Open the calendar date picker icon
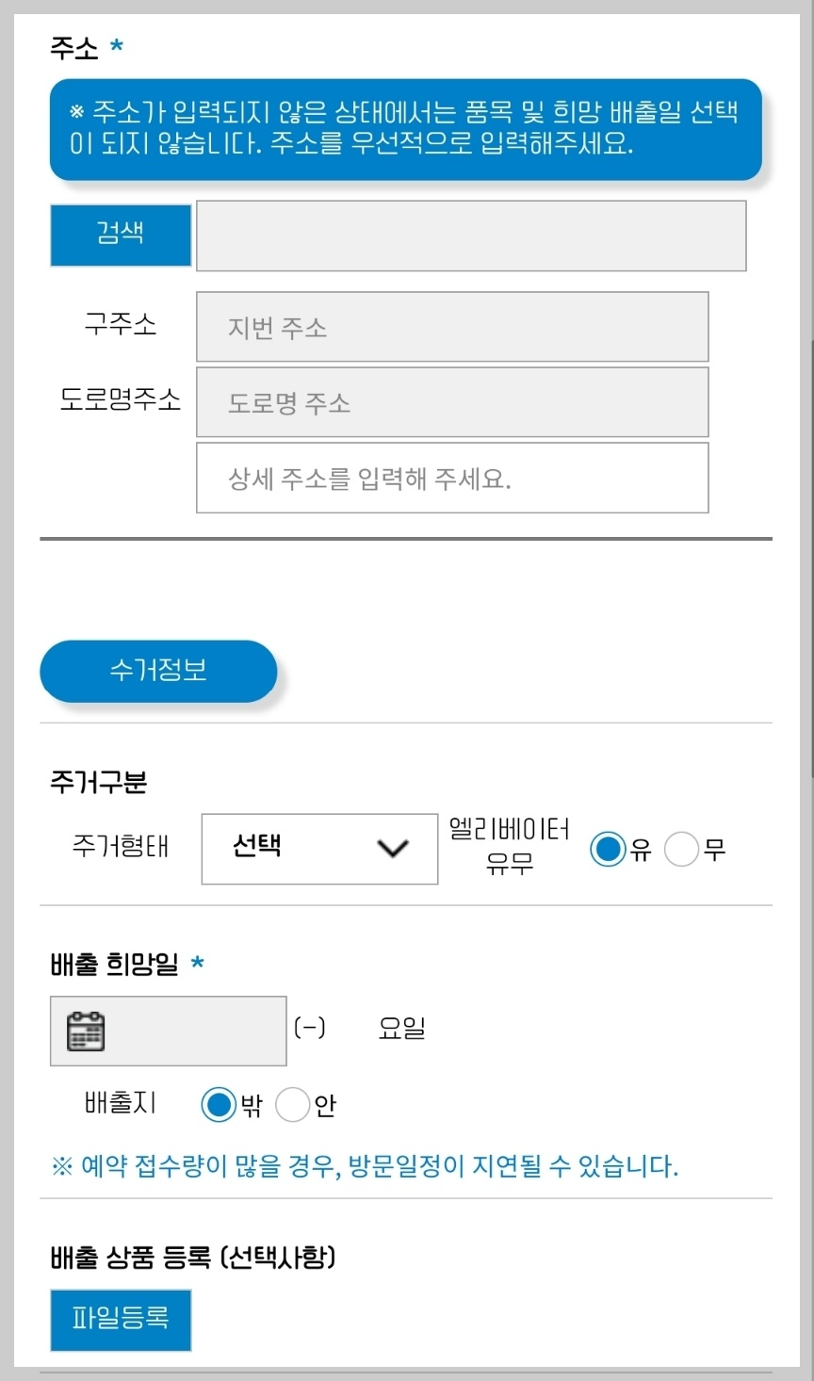The width and height of the screenshot is (814, 1381). (x=88, y=1030)
